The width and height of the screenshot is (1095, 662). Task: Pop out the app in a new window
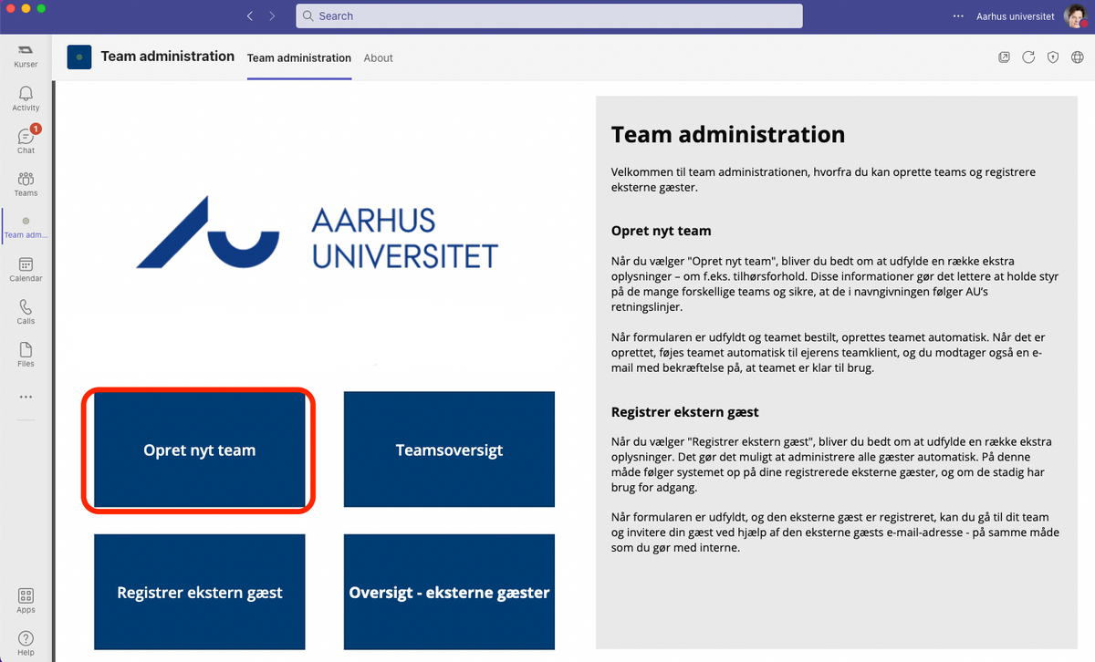[x=1004, y=57]
